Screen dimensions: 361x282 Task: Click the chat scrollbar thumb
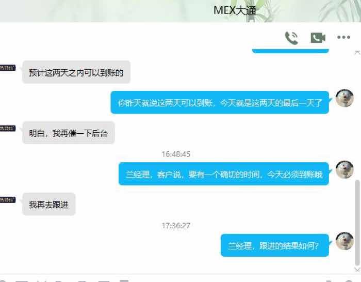point(357,223)
